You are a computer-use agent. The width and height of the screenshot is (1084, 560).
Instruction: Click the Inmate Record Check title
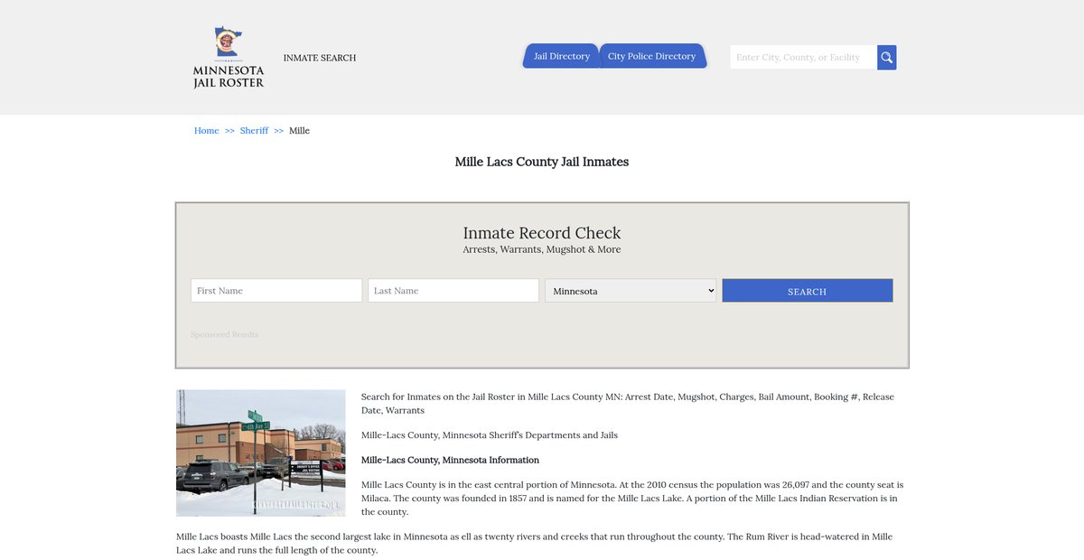(542, 233)
